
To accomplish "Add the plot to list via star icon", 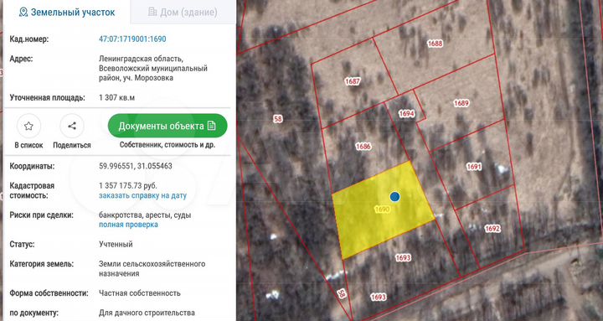I will (28, 126).
